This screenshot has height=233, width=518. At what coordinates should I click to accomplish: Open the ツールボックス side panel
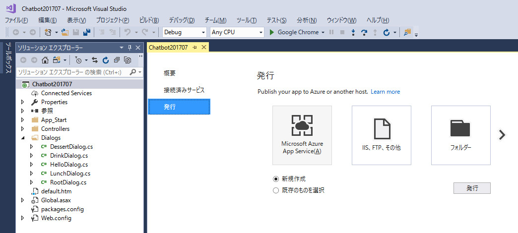click(9, 58)
